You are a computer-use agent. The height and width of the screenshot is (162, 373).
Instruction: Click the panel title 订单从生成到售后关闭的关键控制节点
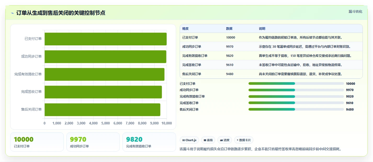pos(61,13)
